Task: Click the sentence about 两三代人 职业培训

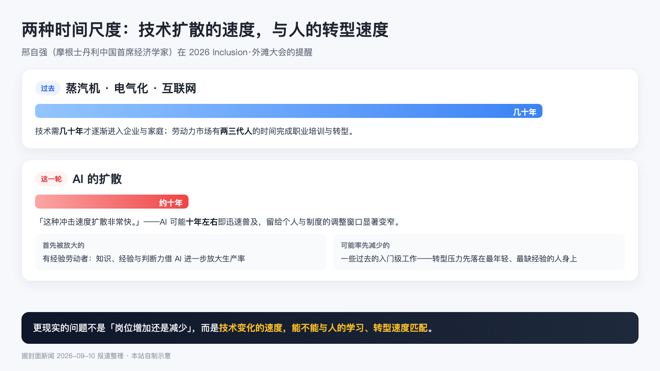Action: (x=195, y=131)
